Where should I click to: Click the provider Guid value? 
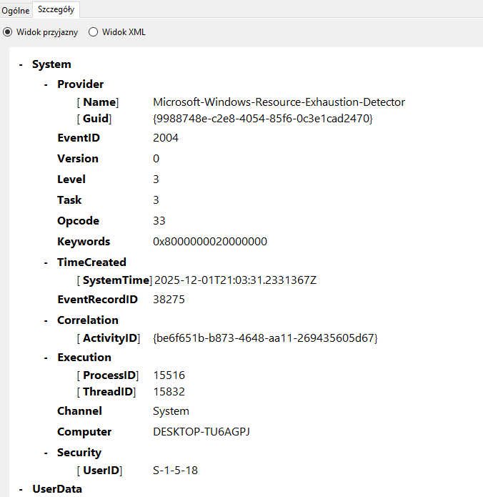[x=262, y=118]
